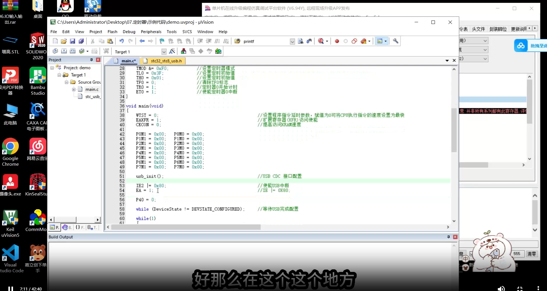Pause the video with the playback pause button
This screenshot has height=291, width=547.
[11, 289]
